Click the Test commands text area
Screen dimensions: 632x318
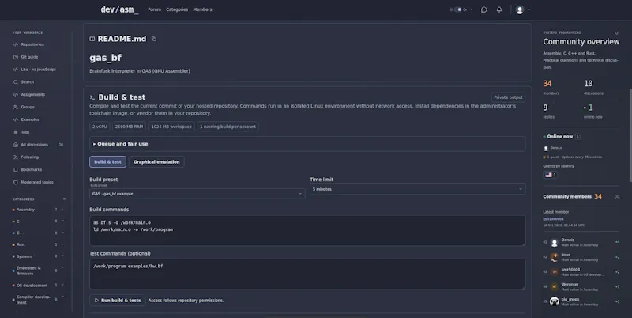307,274
